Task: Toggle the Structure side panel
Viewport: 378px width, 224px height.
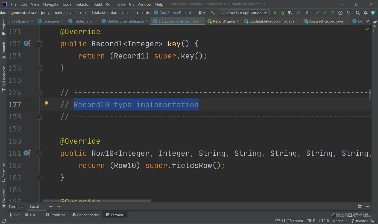Action: pyautogui.click(x=3, y=172)
